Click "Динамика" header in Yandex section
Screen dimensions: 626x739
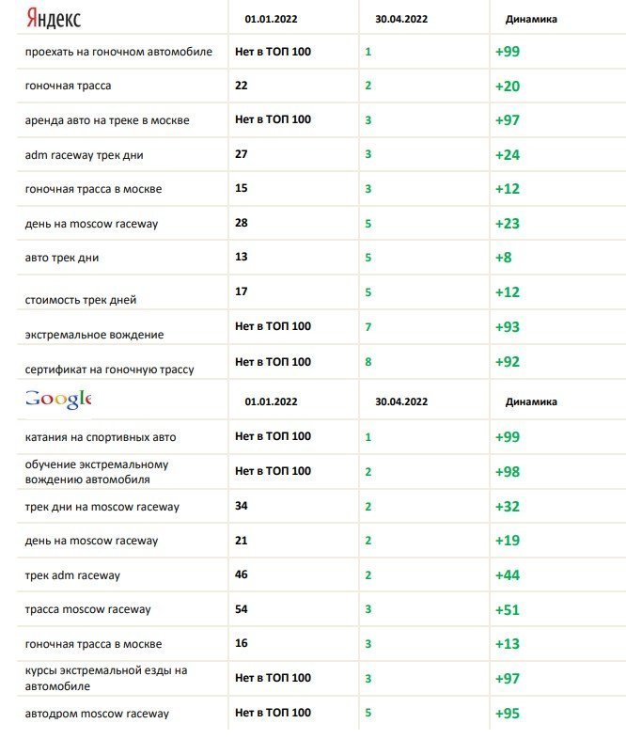tap(531, 19)
